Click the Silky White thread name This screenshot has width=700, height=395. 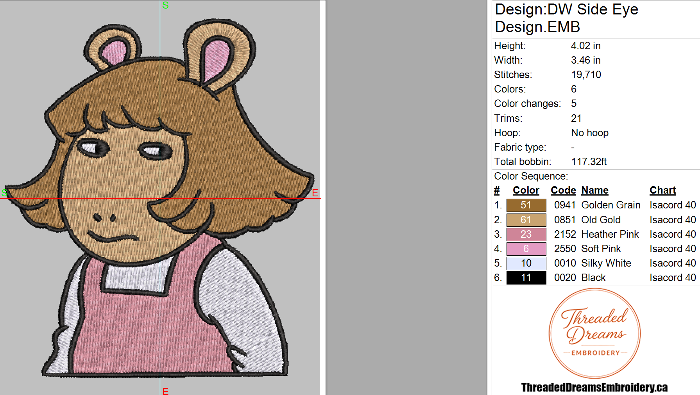[606, 263]
